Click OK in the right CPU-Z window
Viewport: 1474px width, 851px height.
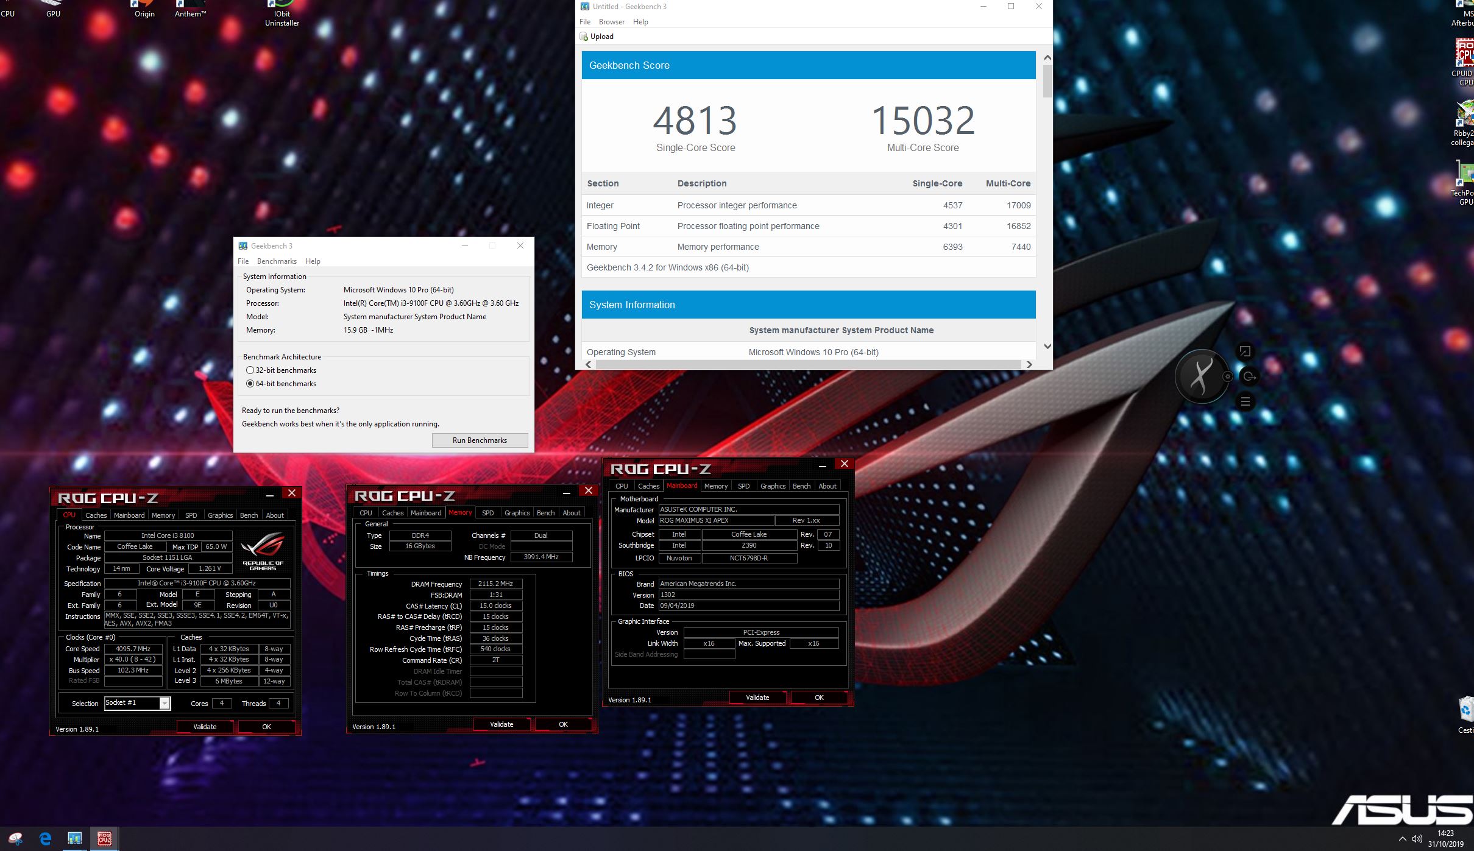tap(819, 697)
